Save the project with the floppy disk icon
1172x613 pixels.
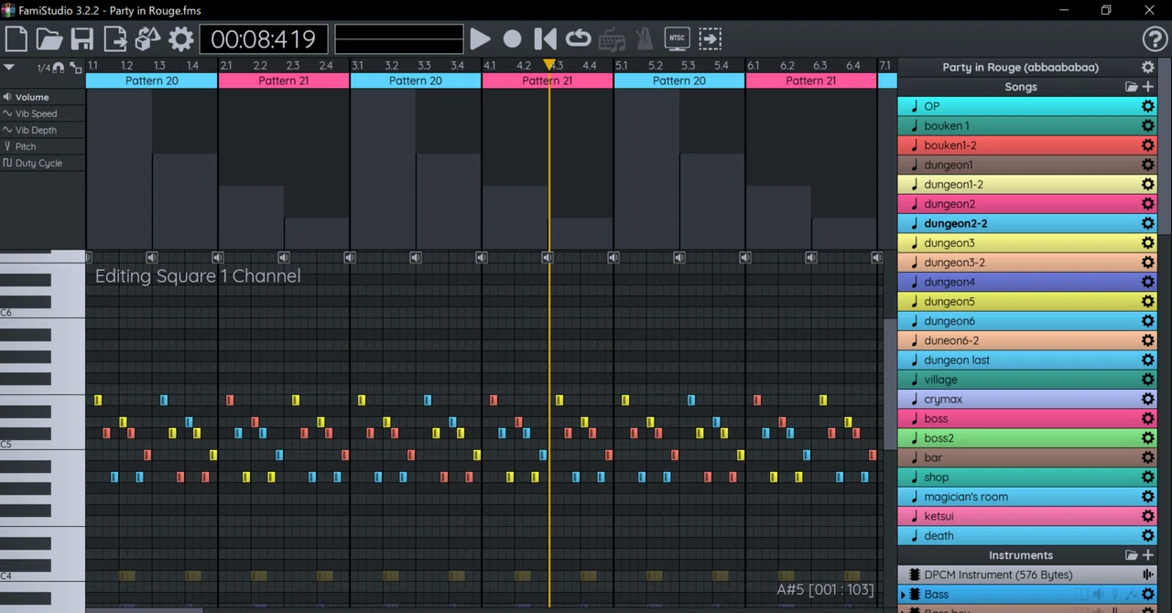[82, 38]
